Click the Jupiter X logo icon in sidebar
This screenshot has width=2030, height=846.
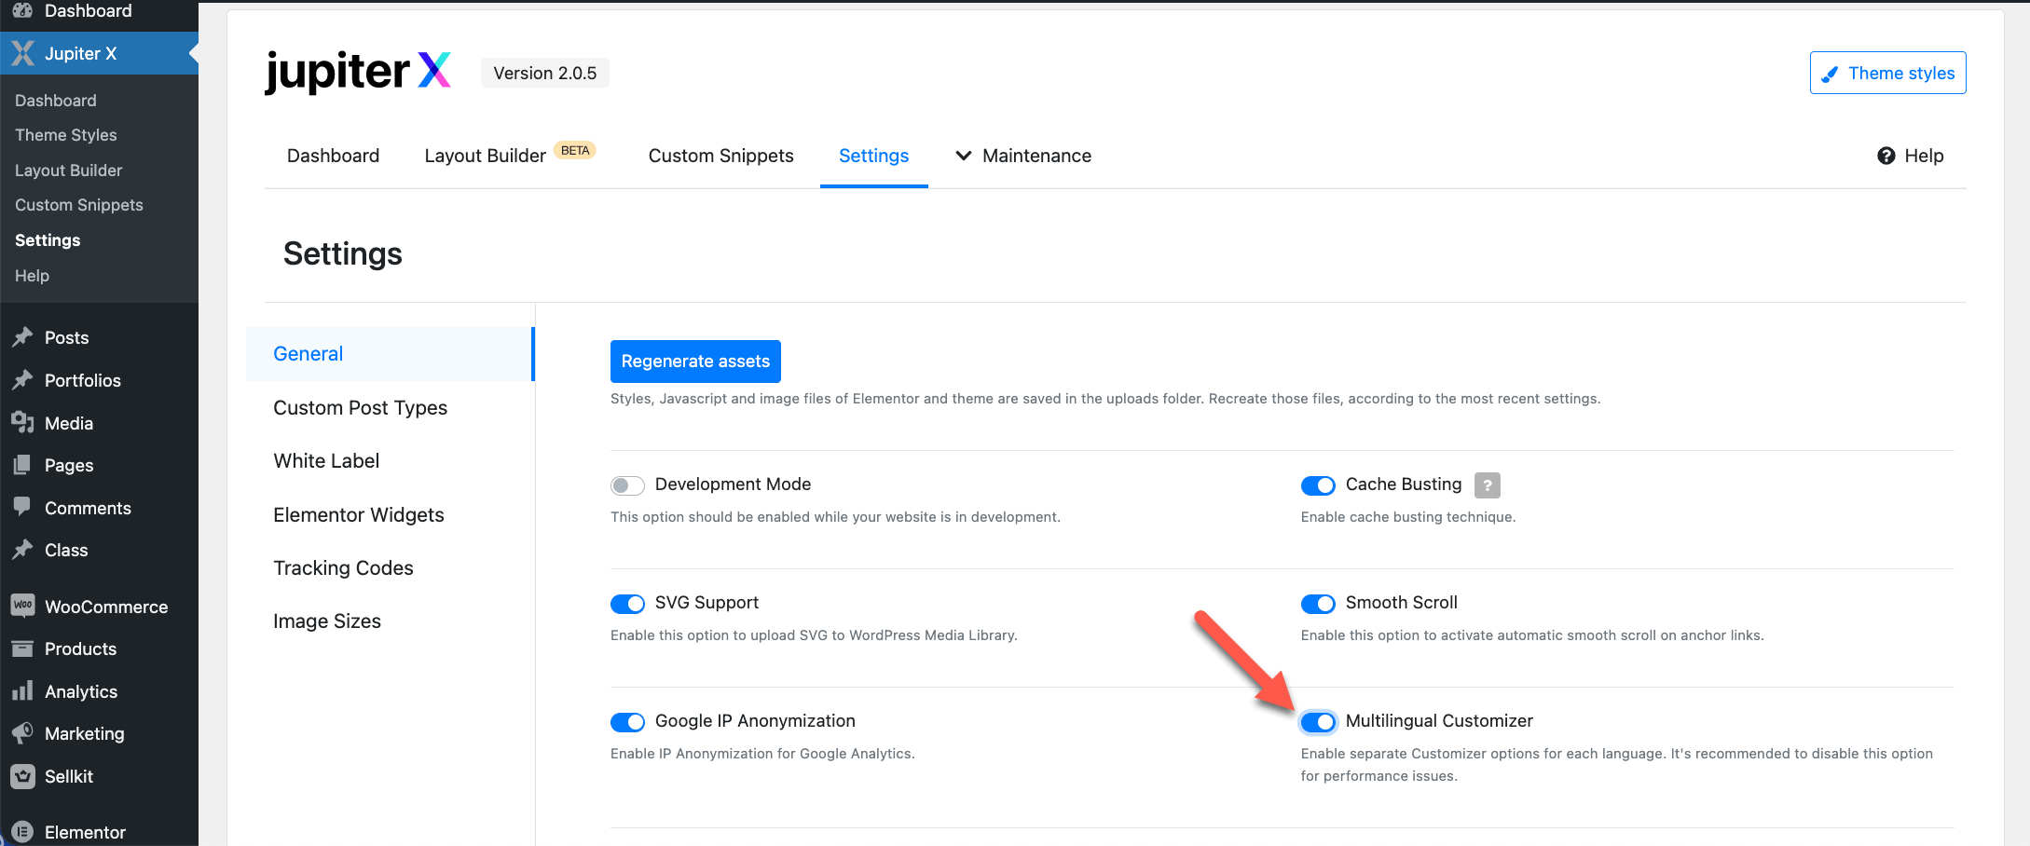[x=23, y=53]
